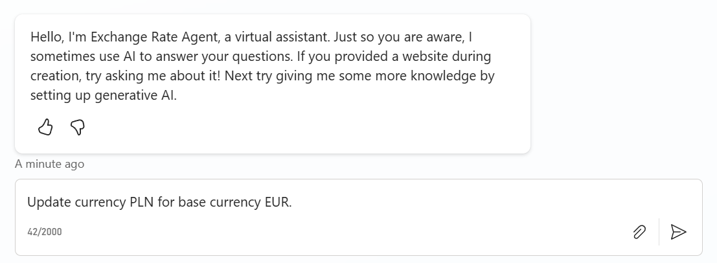The image size is (717, 263).
Task: Click the "A minute ago" timestamp
Action: click(50, 164)
